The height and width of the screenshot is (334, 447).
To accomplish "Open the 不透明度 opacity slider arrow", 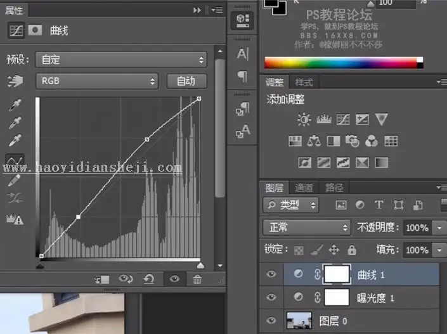I will [x=439, y=228].
